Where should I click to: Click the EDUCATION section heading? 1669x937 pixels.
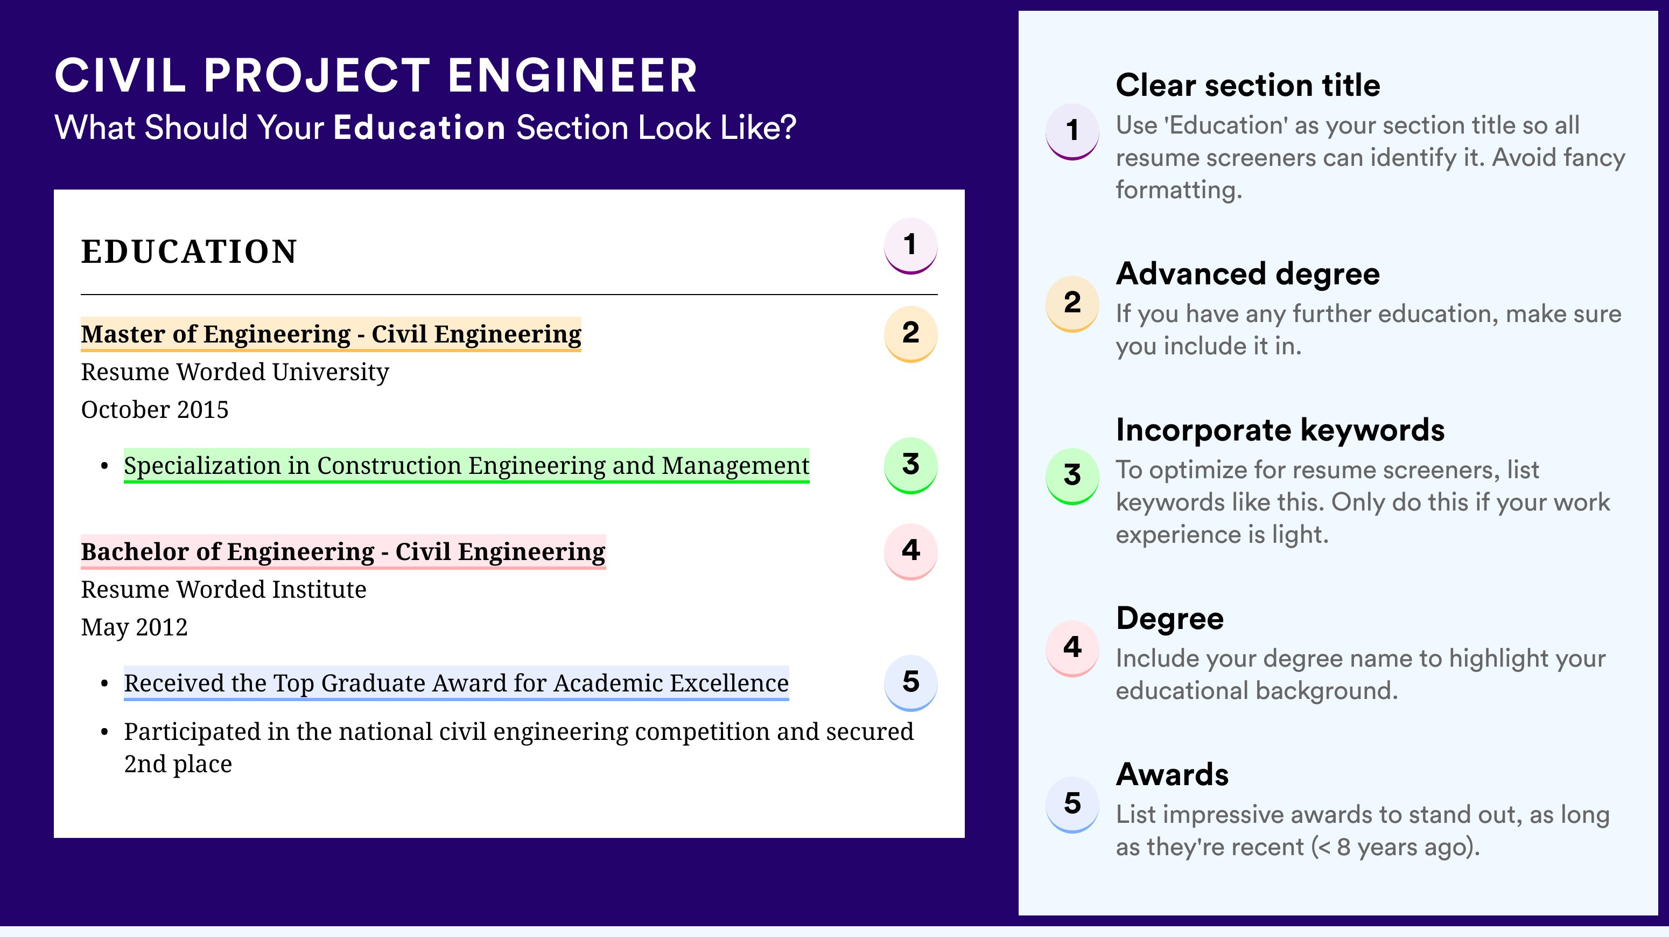click(188, 251)
